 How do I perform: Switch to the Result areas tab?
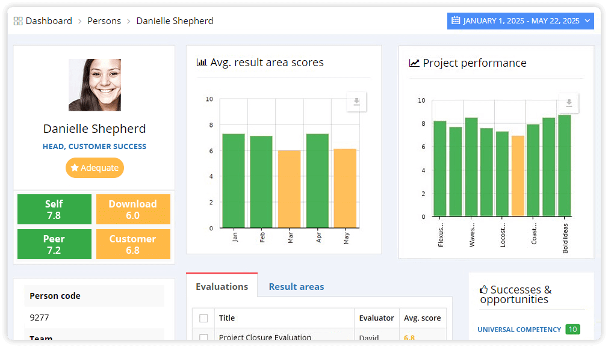tap(296, 287)
